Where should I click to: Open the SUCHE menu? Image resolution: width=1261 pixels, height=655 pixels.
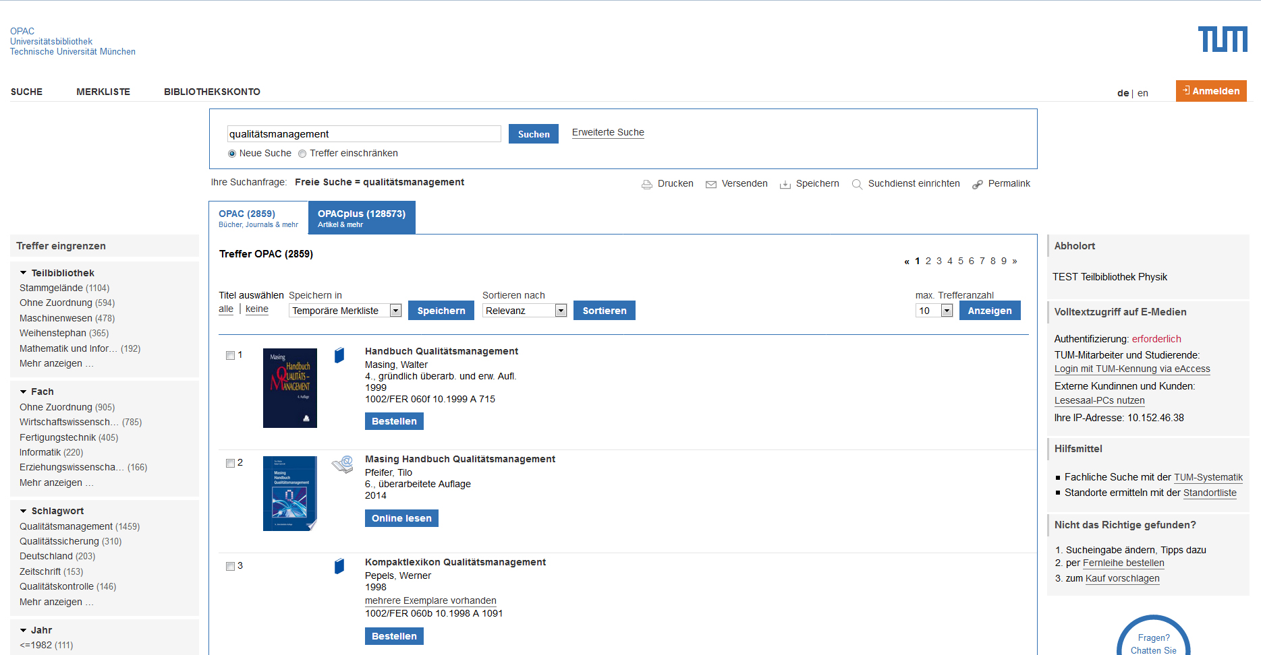26,92
